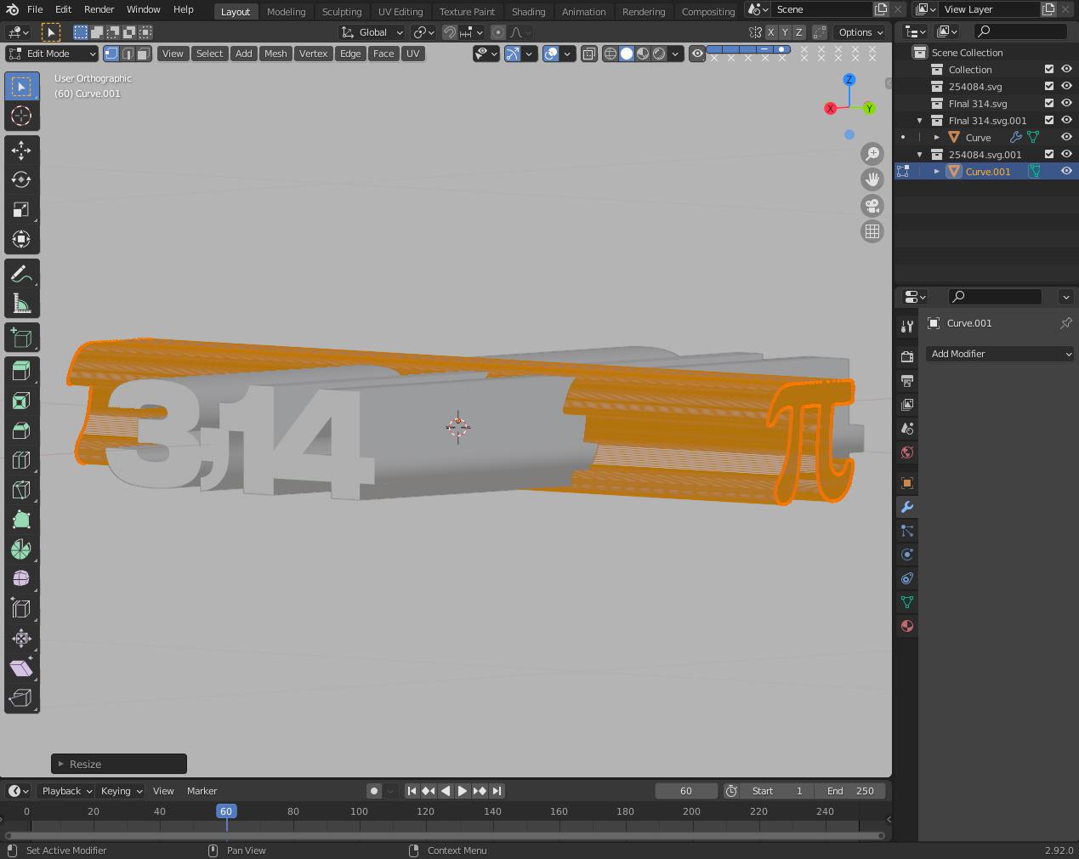Open the Object Data properties tab
The width and height of the screenshot is (1079, 859).
point(907,602)
